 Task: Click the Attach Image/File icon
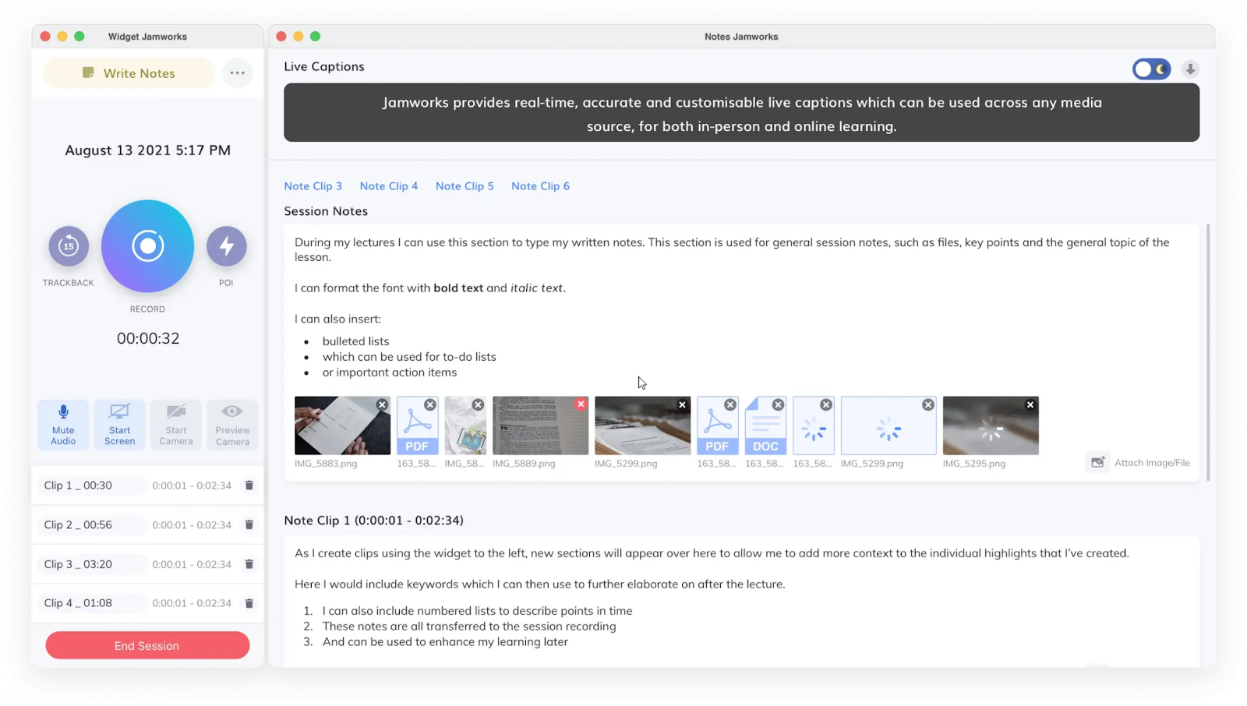tap(1098, 462)
